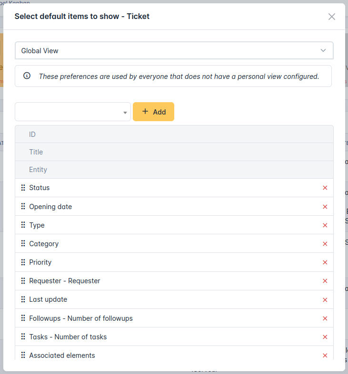Delete the Last update column
The image size is (348, 374).
coord(325,300)
